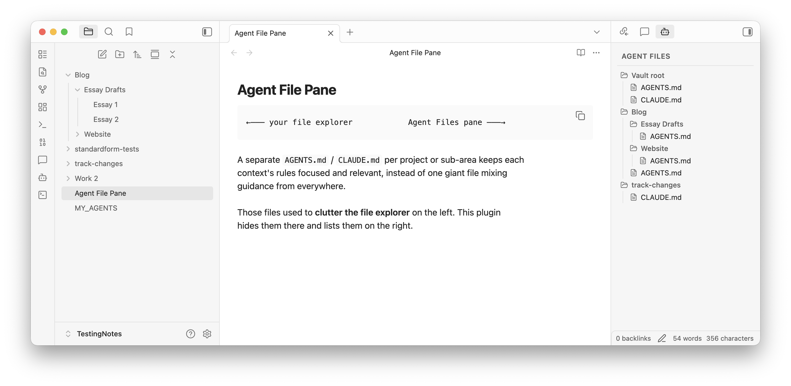Click the pencil editing-mode status icon
The image size is (791, 386).
click(662, 338)
